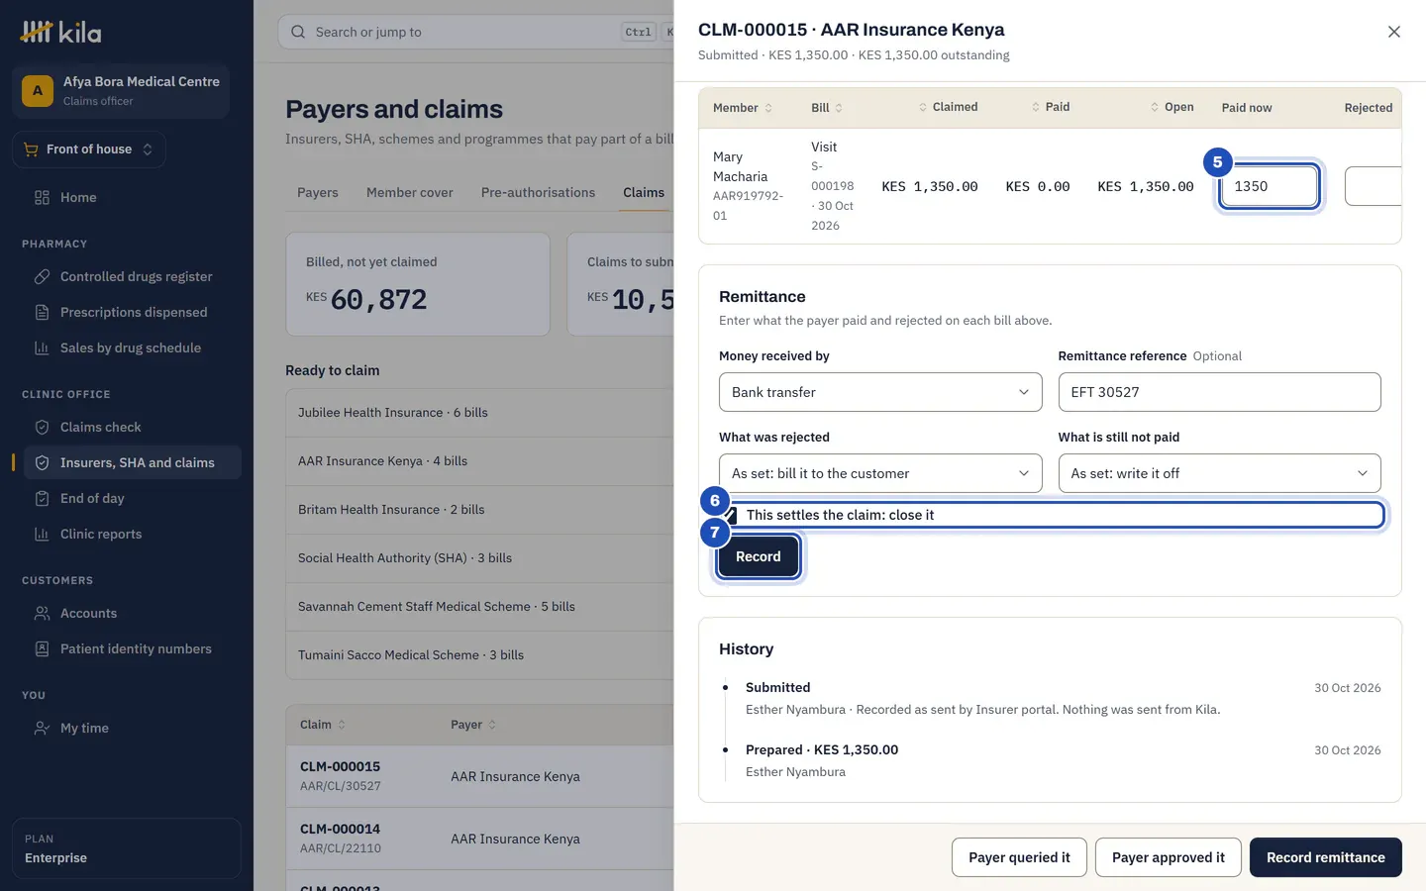Click the Controlled drugs register pill icon
Viewport: 1426px width, 891px height.
pos(42,276)
